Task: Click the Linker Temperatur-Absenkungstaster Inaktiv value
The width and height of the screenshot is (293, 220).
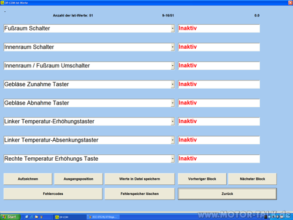Action: click(x=219, y=140)
